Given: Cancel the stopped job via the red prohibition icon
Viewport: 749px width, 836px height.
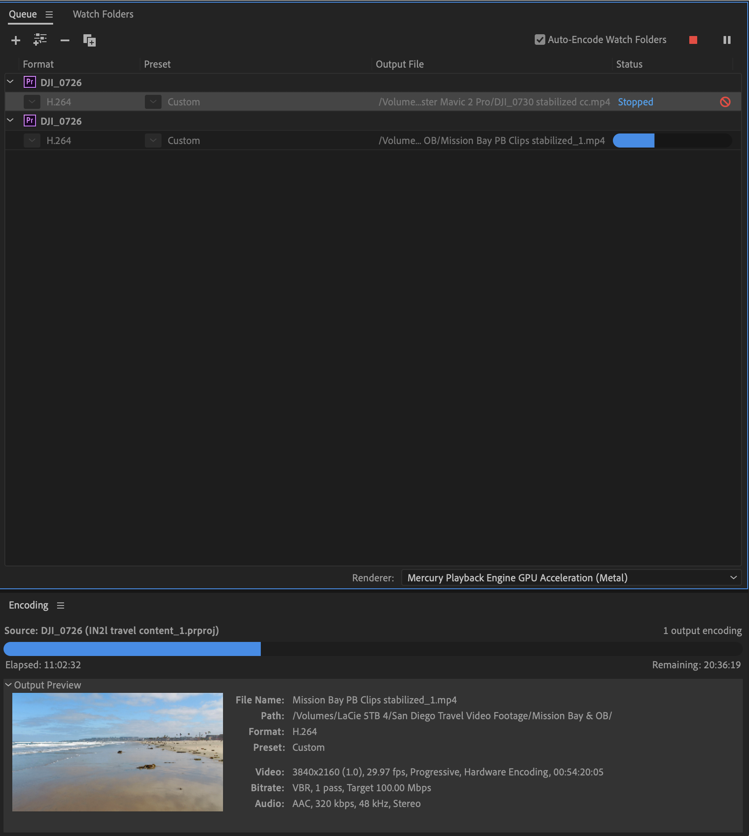Looking at the screenshot, I should pyautogui.click(x=725, y=101).
